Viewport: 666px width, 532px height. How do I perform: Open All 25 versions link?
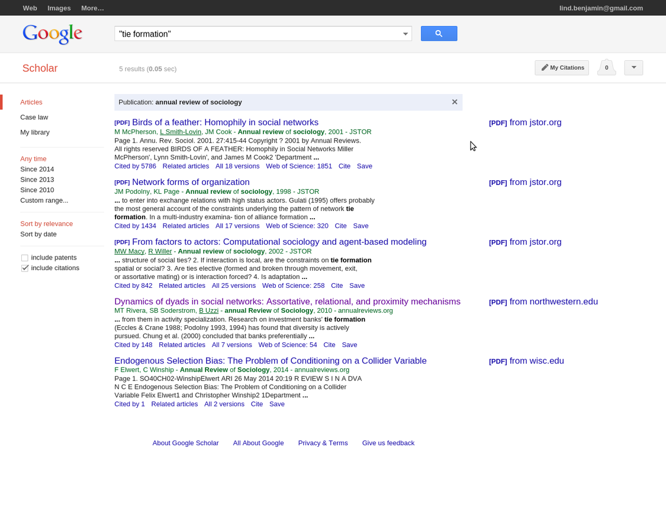[234, 286]
